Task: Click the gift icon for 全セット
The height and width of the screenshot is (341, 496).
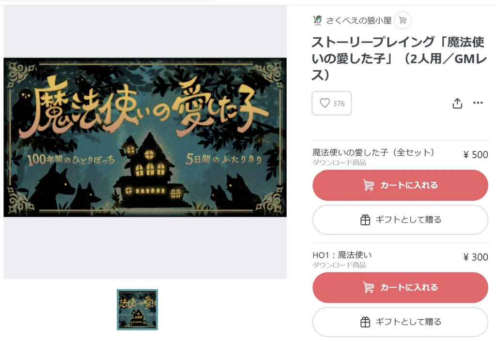Action: pyautogui.click(x=365, y=220)
